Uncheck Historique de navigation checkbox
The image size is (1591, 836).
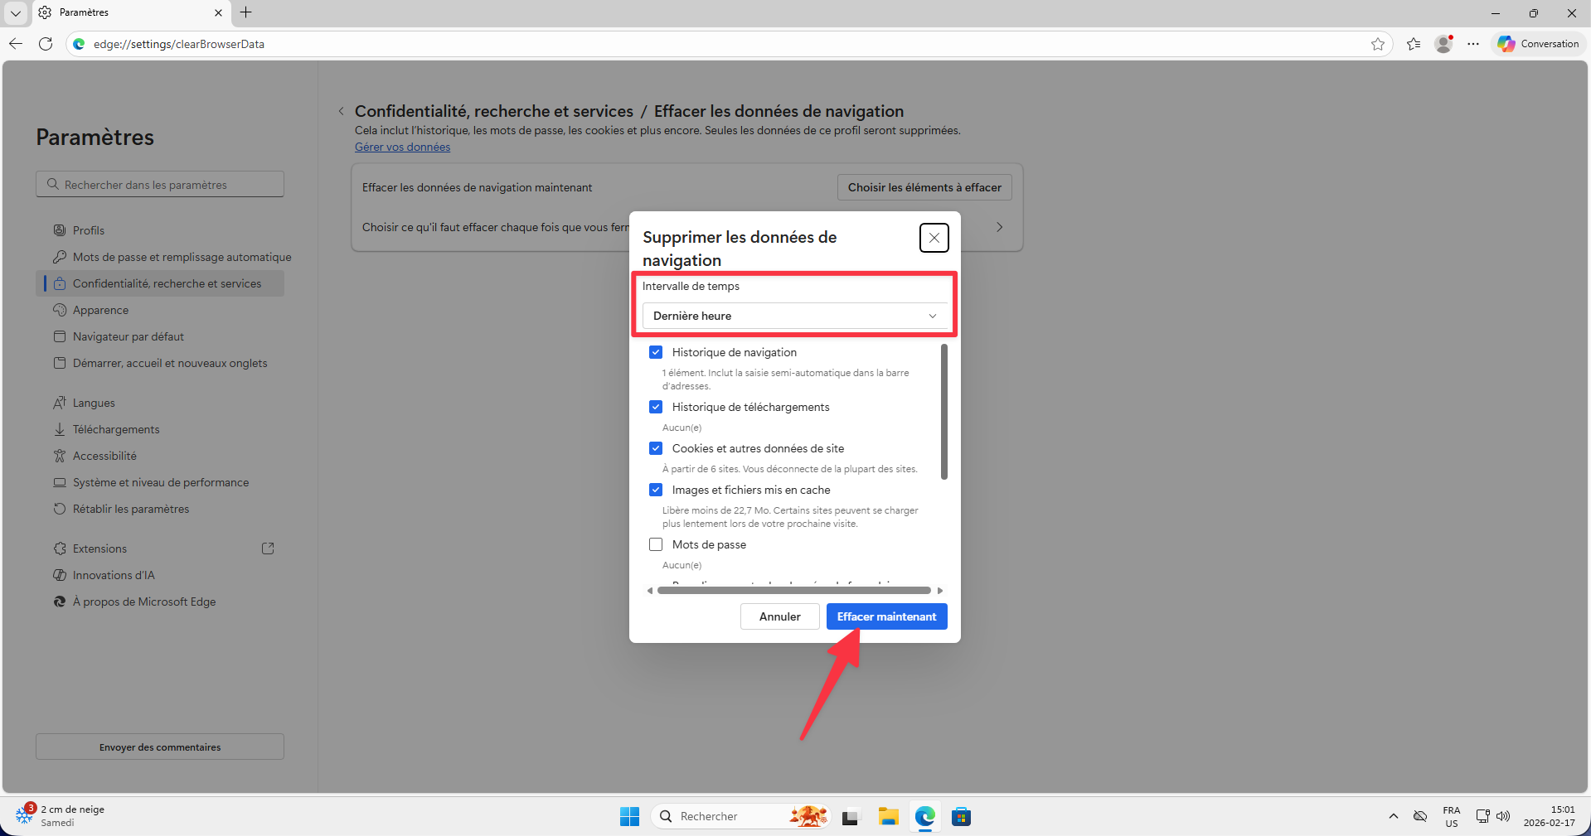tap(656, 352)
